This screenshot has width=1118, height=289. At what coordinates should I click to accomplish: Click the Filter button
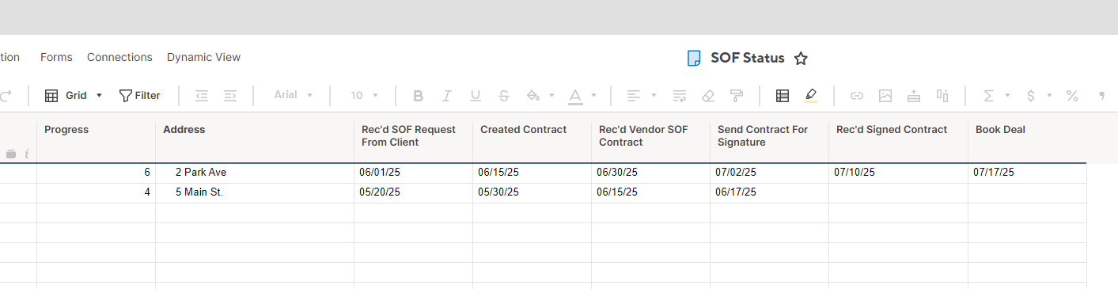[140, 96]
